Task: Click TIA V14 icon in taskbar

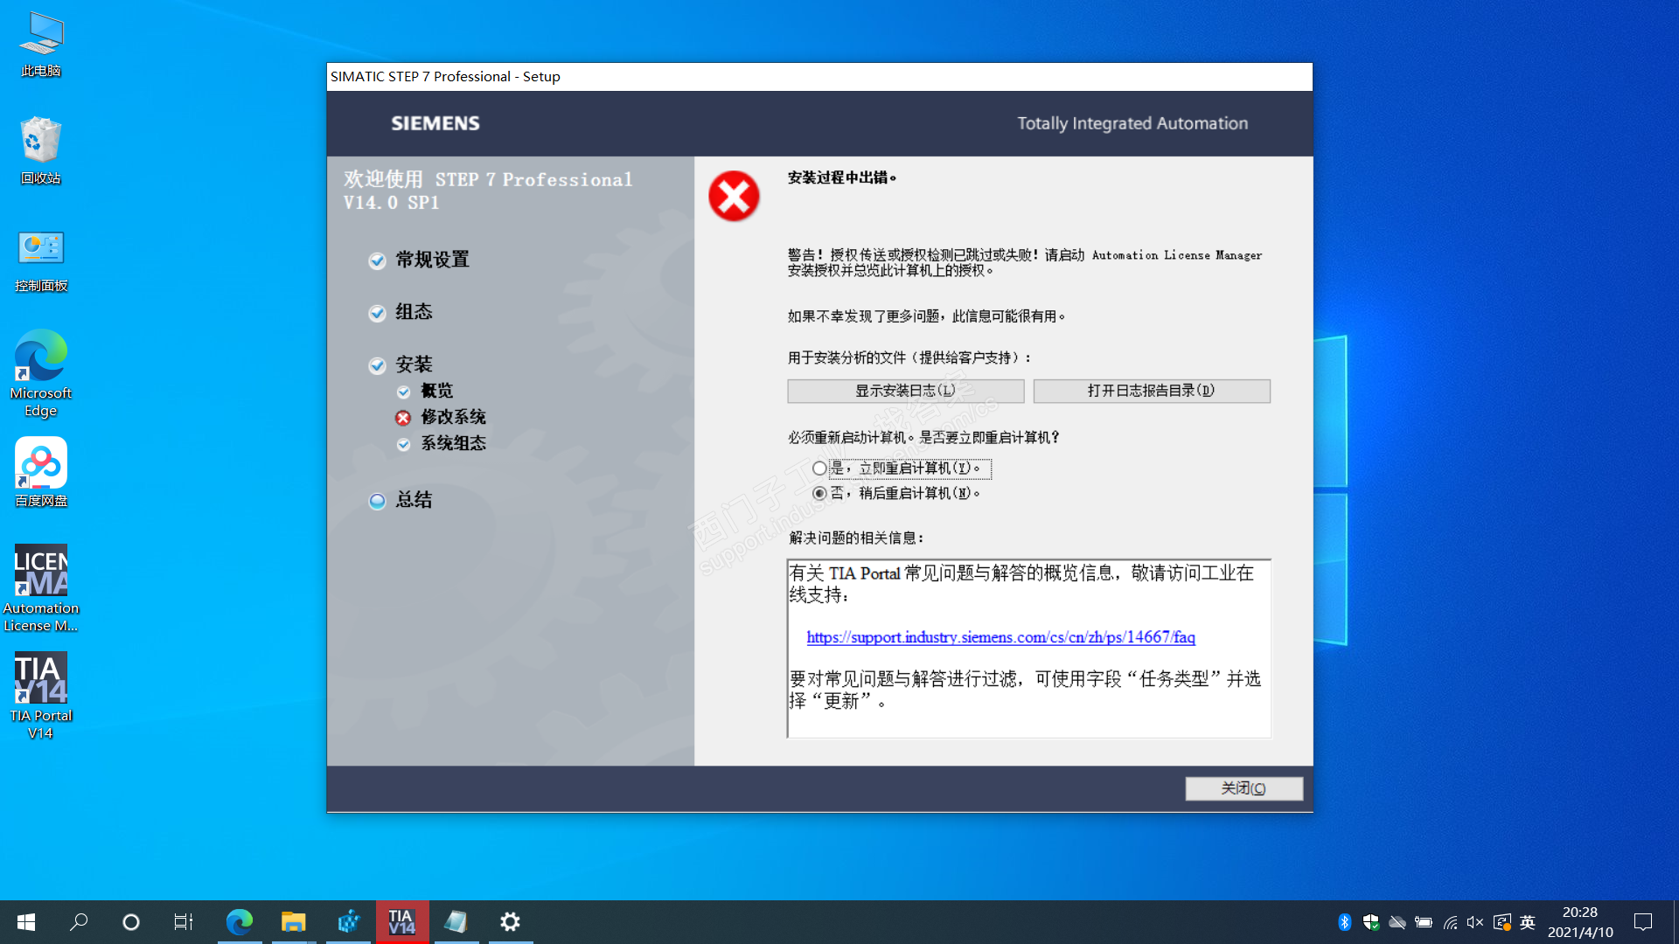Action: 402,922
